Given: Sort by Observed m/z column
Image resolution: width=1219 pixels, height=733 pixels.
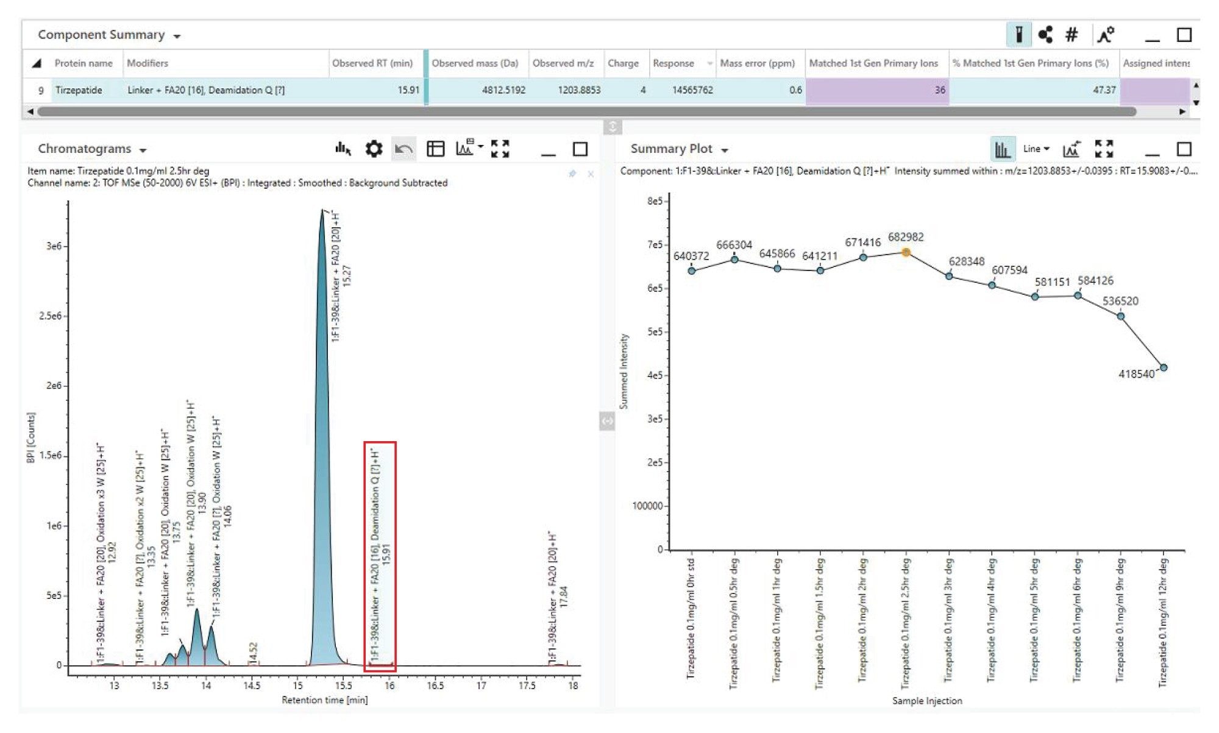Looking at the screenshot, I should (563, 63).
